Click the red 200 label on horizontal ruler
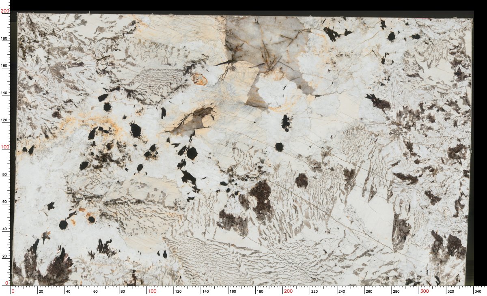Screen dimensions: 487x296 pyautogui.click(x=289, y=291)
